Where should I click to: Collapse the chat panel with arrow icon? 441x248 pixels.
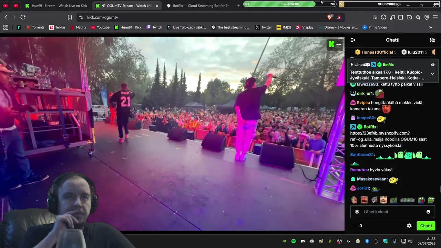tap(353, 40)
